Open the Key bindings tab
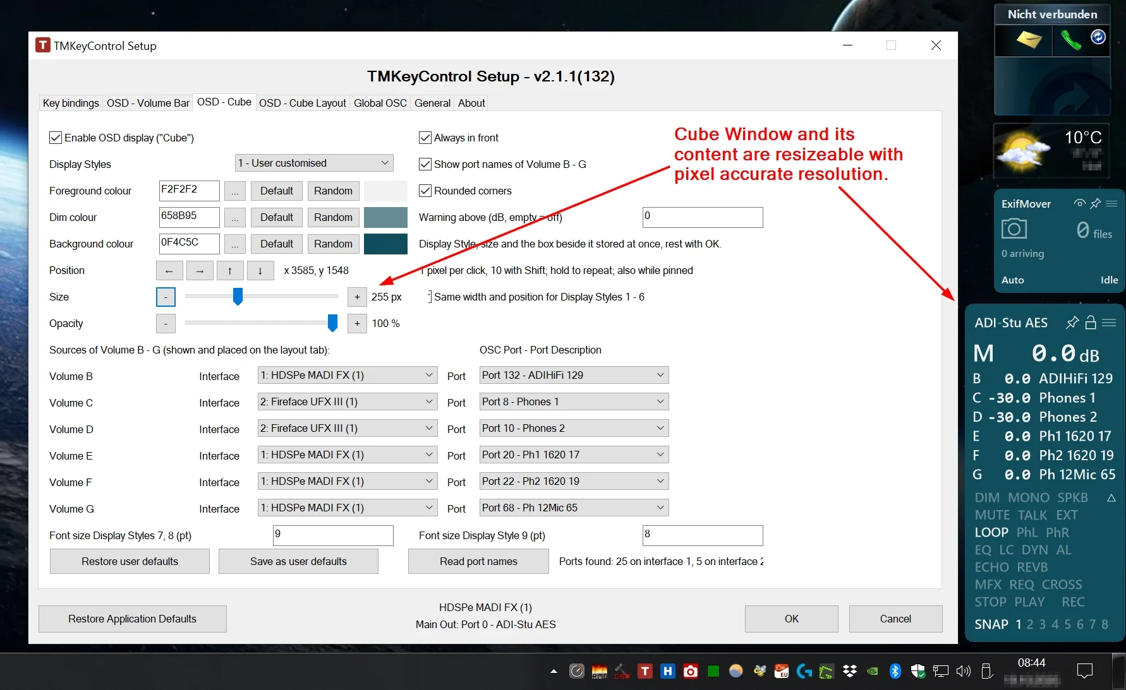The width and height of the screenshot is (1126, 690). coord(71,103)
